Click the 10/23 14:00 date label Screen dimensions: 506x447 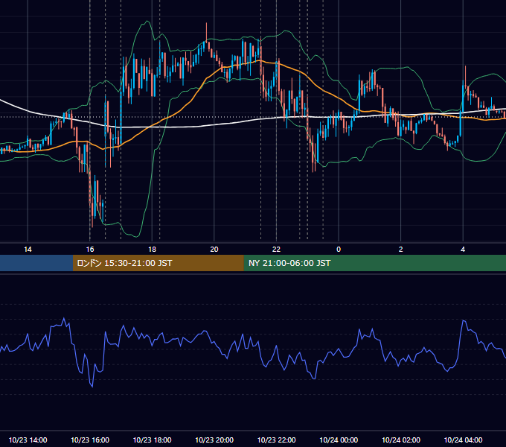[x=28, y=440]
